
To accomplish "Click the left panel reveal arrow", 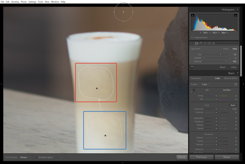I will pyautogui.click(x=1, y=84).
